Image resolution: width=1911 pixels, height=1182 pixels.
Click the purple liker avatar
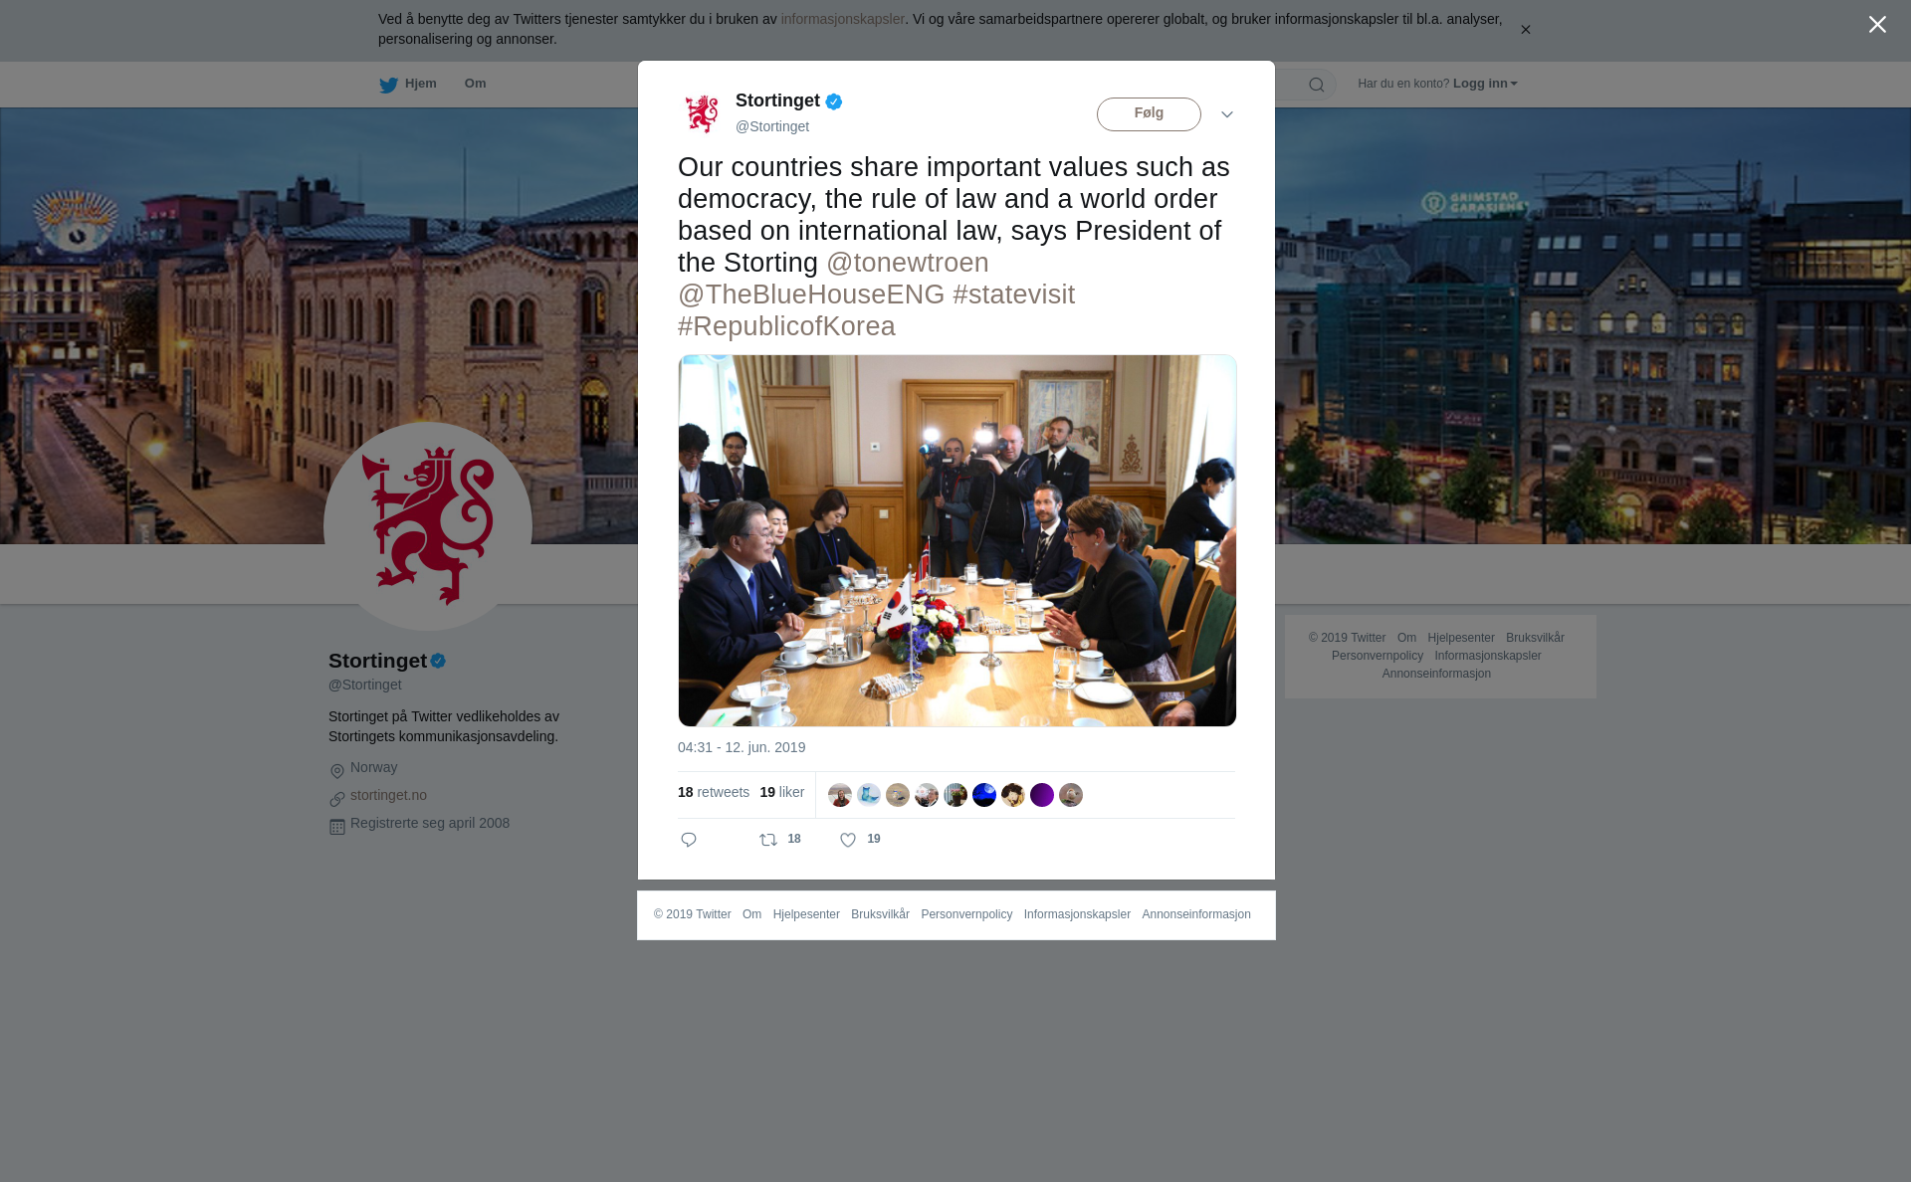point(1042,795)
